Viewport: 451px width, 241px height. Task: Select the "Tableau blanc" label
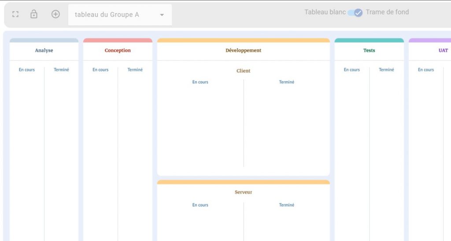(x=325, y=12)
